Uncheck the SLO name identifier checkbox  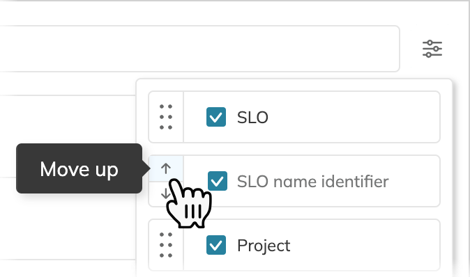coord(218,181)
